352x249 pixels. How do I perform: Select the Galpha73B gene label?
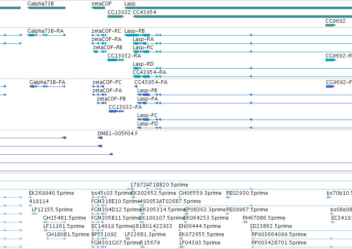(41, 4)
